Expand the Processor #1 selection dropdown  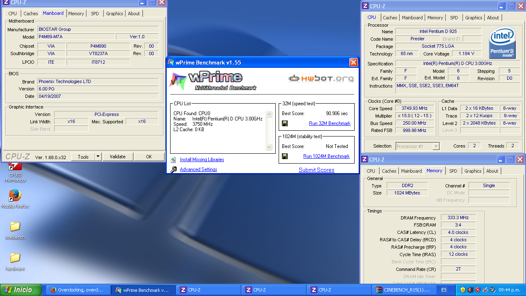click(436, 146)
